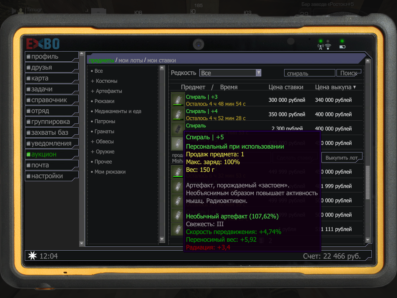Open the Редкость dropdown

[230, 73]
